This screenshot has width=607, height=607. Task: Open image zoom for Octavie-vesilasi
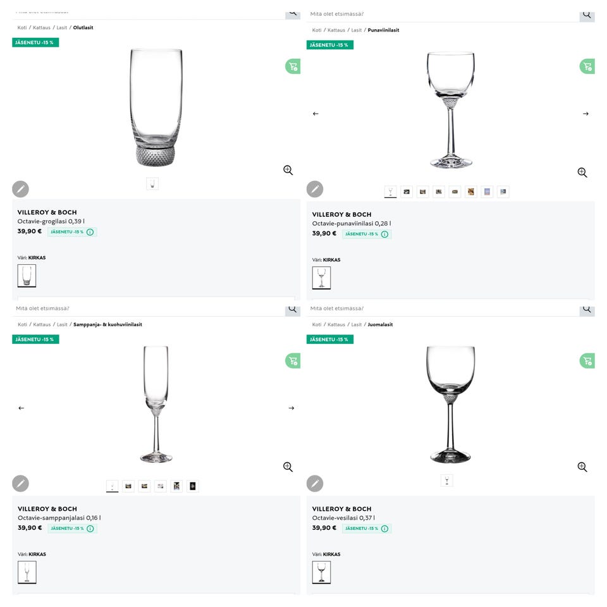tap(582, 467)
